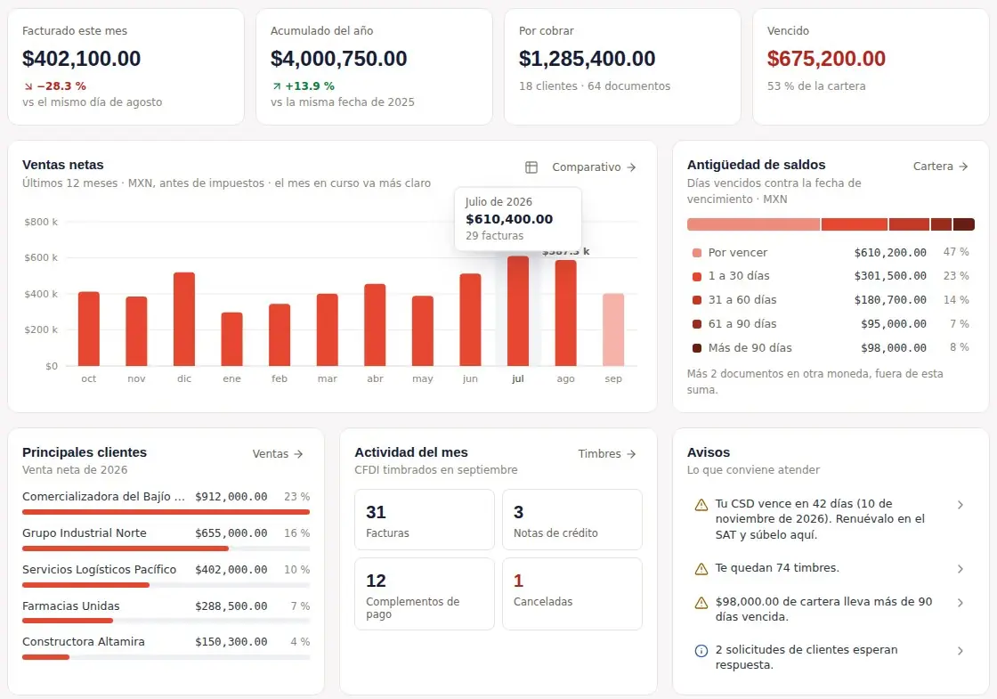997x699 pixels.
Task: Select the abr bar in the chart
Action: pyautogui.click(x=375, y=325)
